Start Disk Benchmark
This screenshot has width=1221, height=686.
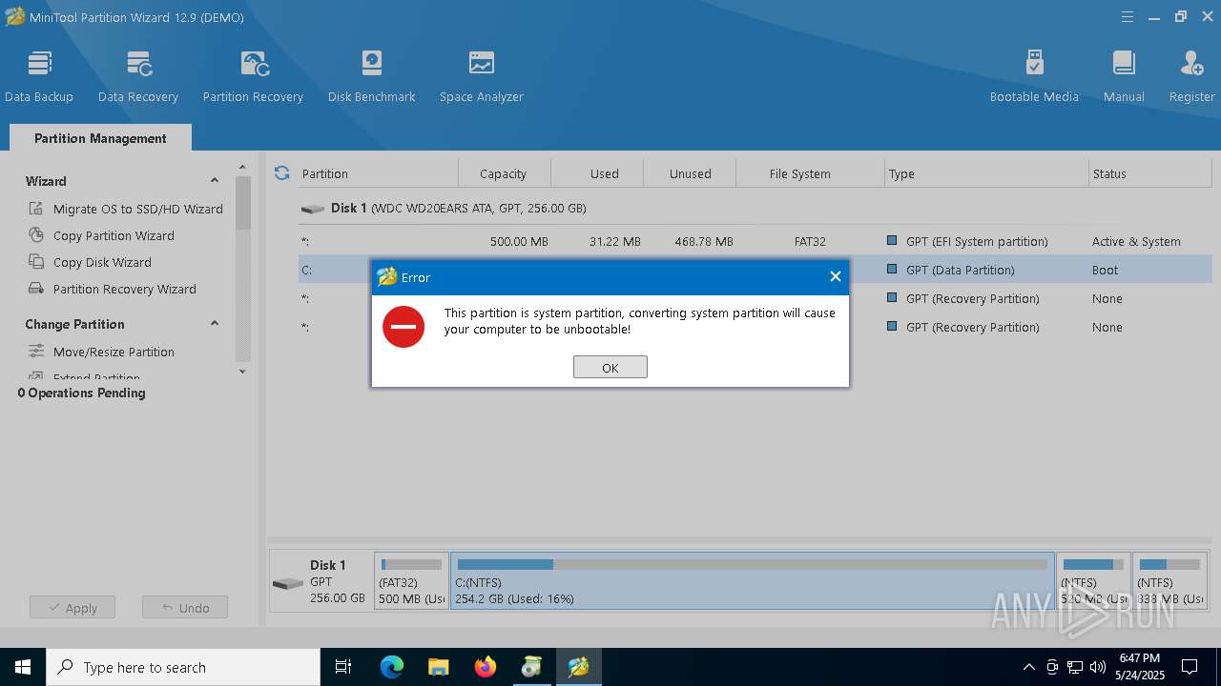(371, 76)
